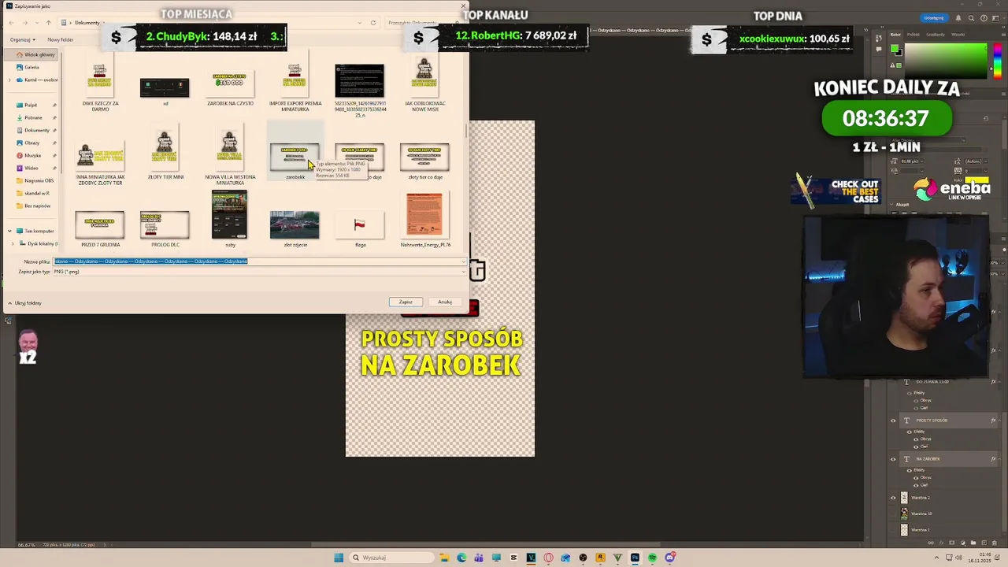Collapse effects of DO 15 MAJA 11:00 layer

point(999,381)
